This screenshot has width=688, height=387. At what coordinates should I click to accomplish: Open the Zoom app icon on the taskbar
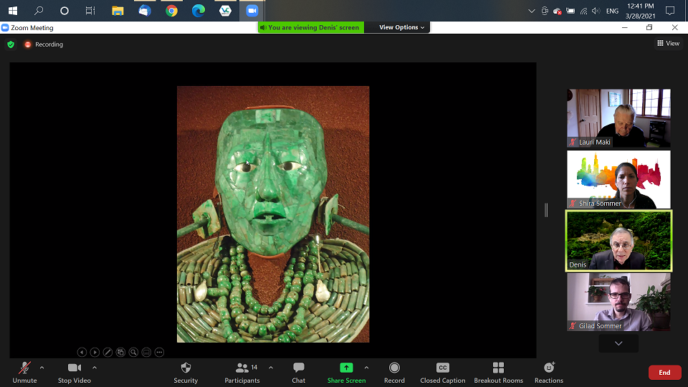point(252,11)
